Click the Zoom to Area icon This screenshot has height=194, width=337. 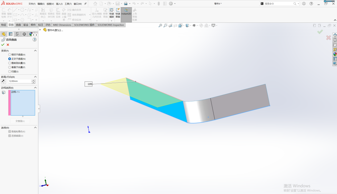165,26
